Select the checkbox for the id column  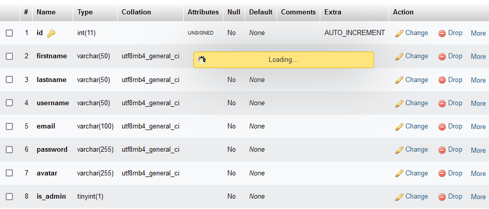coord(9,33)
